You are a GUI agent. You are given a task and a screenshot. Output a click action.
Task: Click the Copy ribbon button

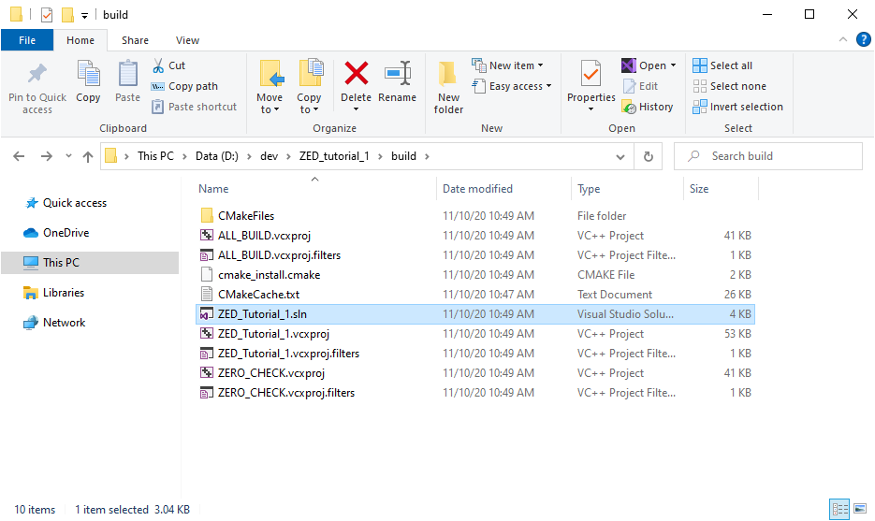pos(88,81)
